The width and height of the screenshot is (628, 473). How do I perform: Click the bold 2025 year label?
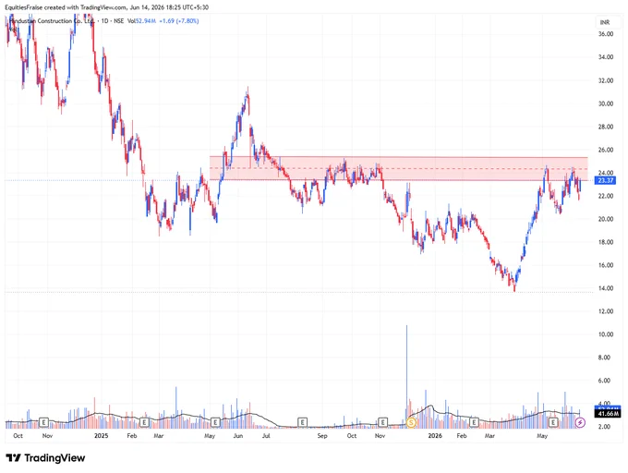tap(102, 436)
